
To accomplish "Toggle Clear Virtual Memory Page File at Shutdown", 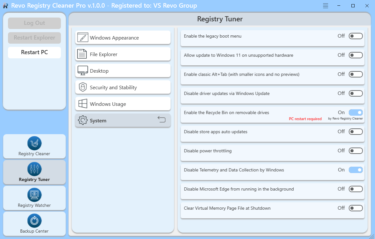I will 356,208.
